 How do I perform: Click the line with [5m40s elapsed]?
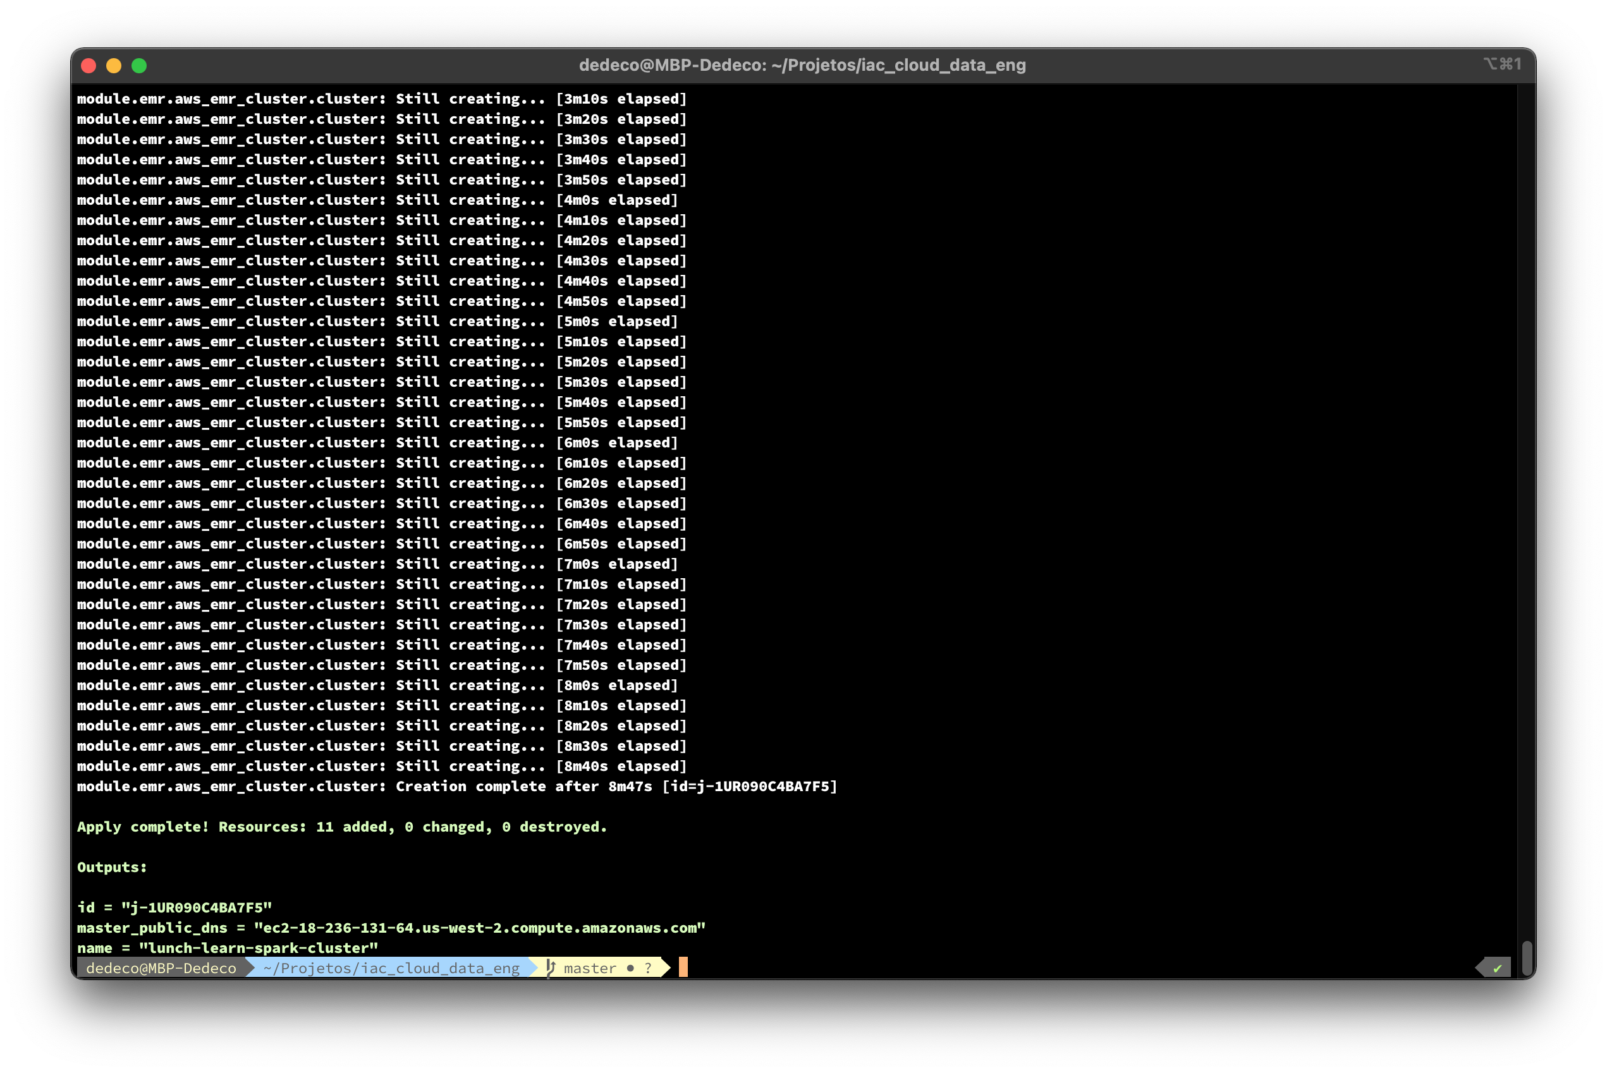(x=382, y=402)
